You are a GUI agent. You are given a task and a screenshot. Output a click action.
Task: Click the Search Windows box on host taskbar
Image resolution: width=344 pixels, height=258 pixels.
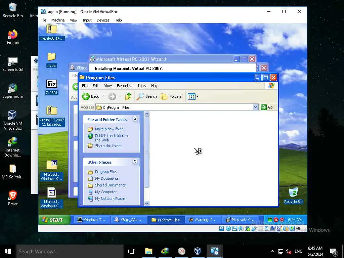click(70, 251)
